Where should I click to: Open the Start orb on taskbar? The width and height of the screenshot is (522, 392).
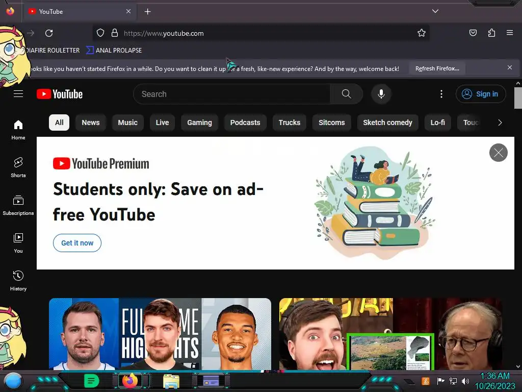tap(13, 381)
